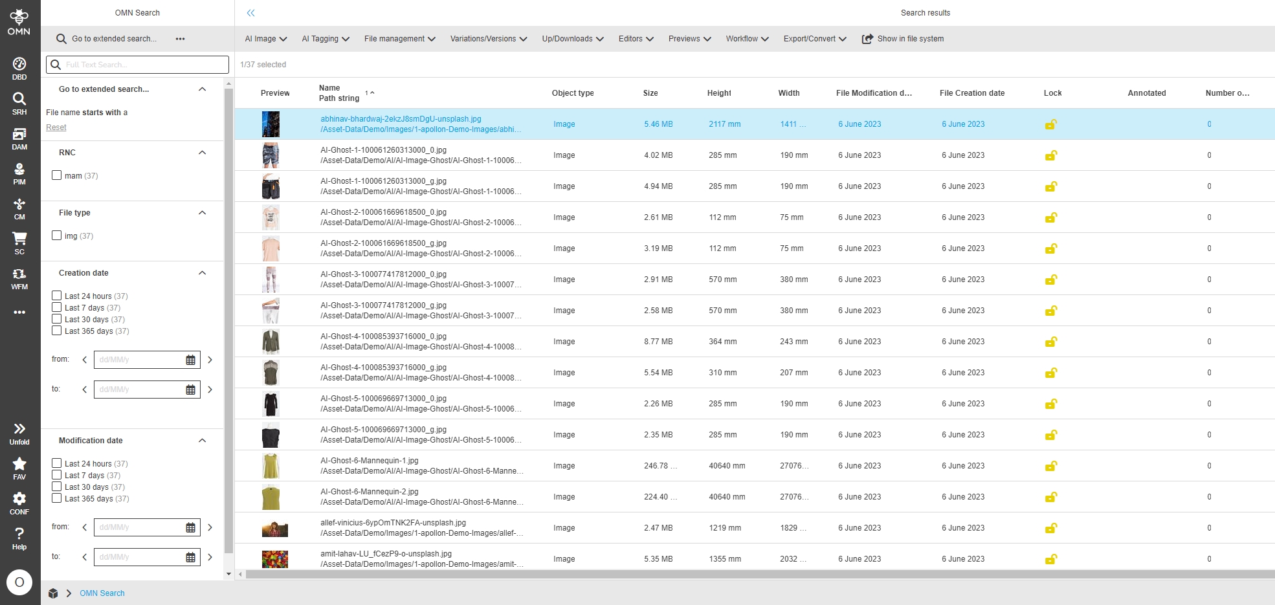This screenshot has width=1275, height=605.
Task: Open the WFM workflow module icon
Action: tap(19, 278)
